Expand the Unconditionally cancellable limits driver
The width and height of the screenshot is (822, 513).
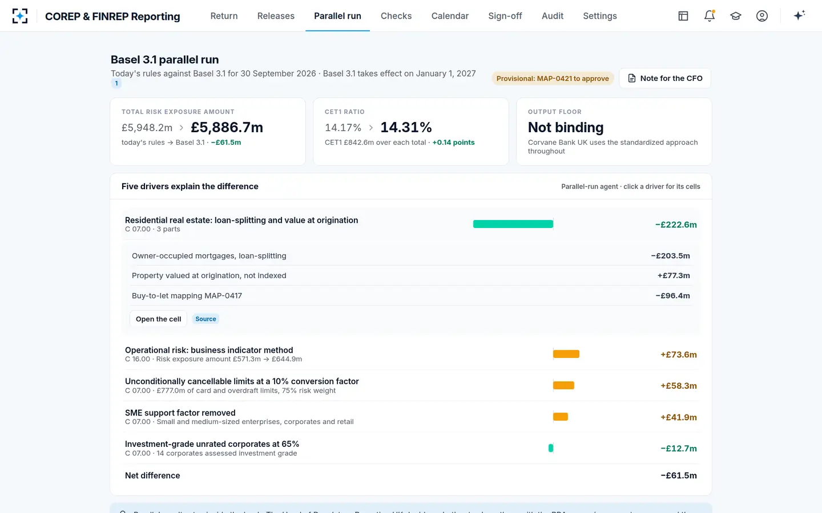coord(411,385)
